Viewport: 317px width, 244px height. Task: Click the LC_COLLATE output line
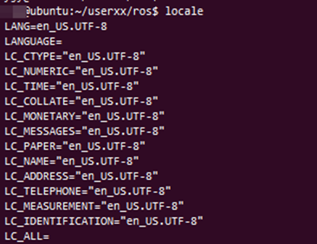(x=81, y=101)
